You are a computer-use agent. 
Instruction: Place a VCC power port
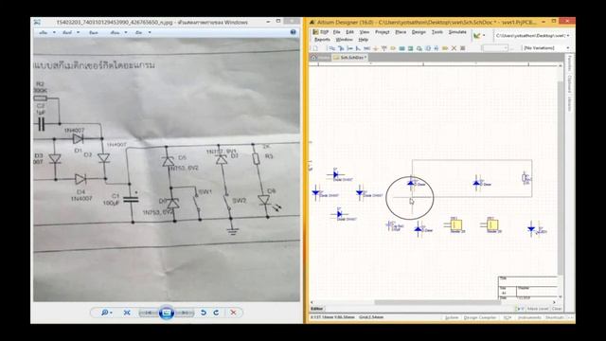[383, 48]
